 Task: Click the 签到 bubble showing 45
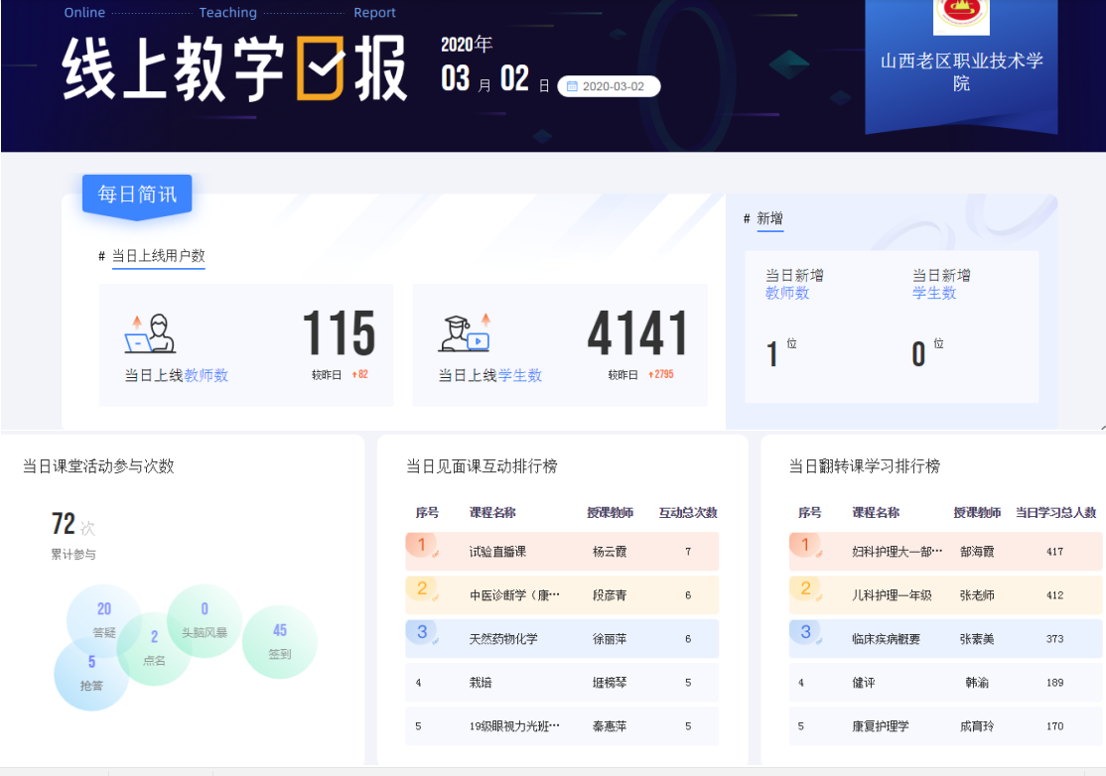(280, 641)
